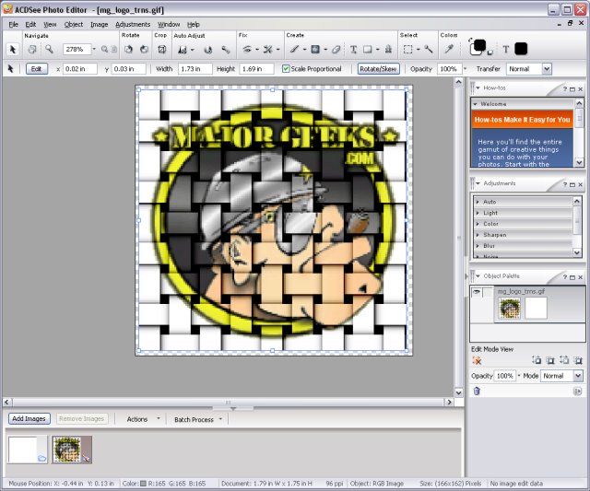
Task: Hide mg_logo_trns.gif layer via eye icon
Action: point(478,292)
